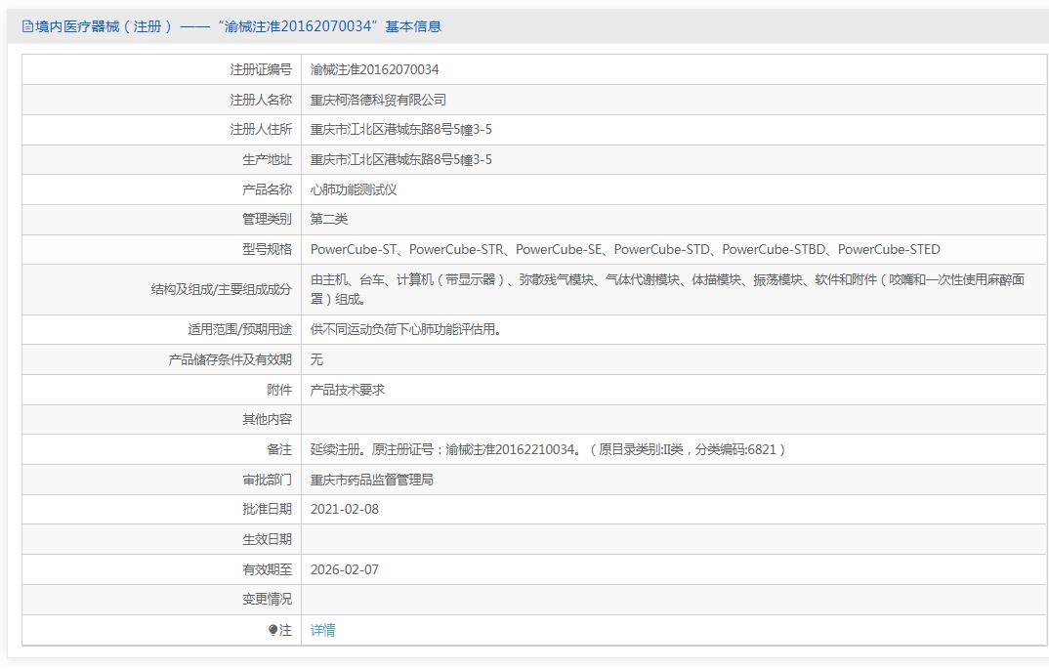This screenshot has width=1049, height=670.
Task: Open the 详情 link in 注 row
Action: click(x=322, y=630)
